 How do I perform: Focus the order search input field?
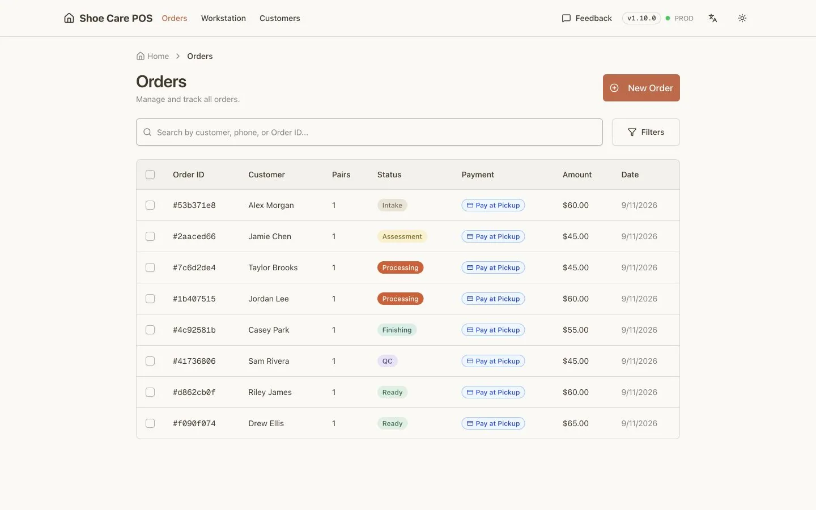[369, 132]
